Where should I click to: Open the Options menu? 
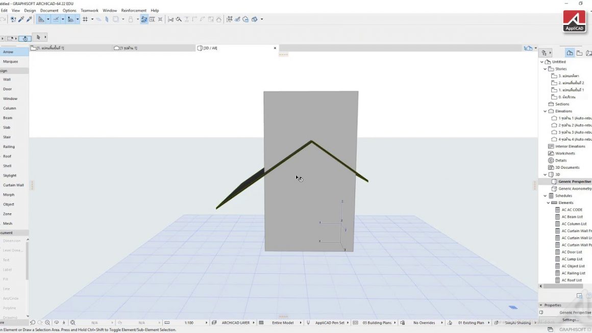pyautogui.click(x=69, y=11)
